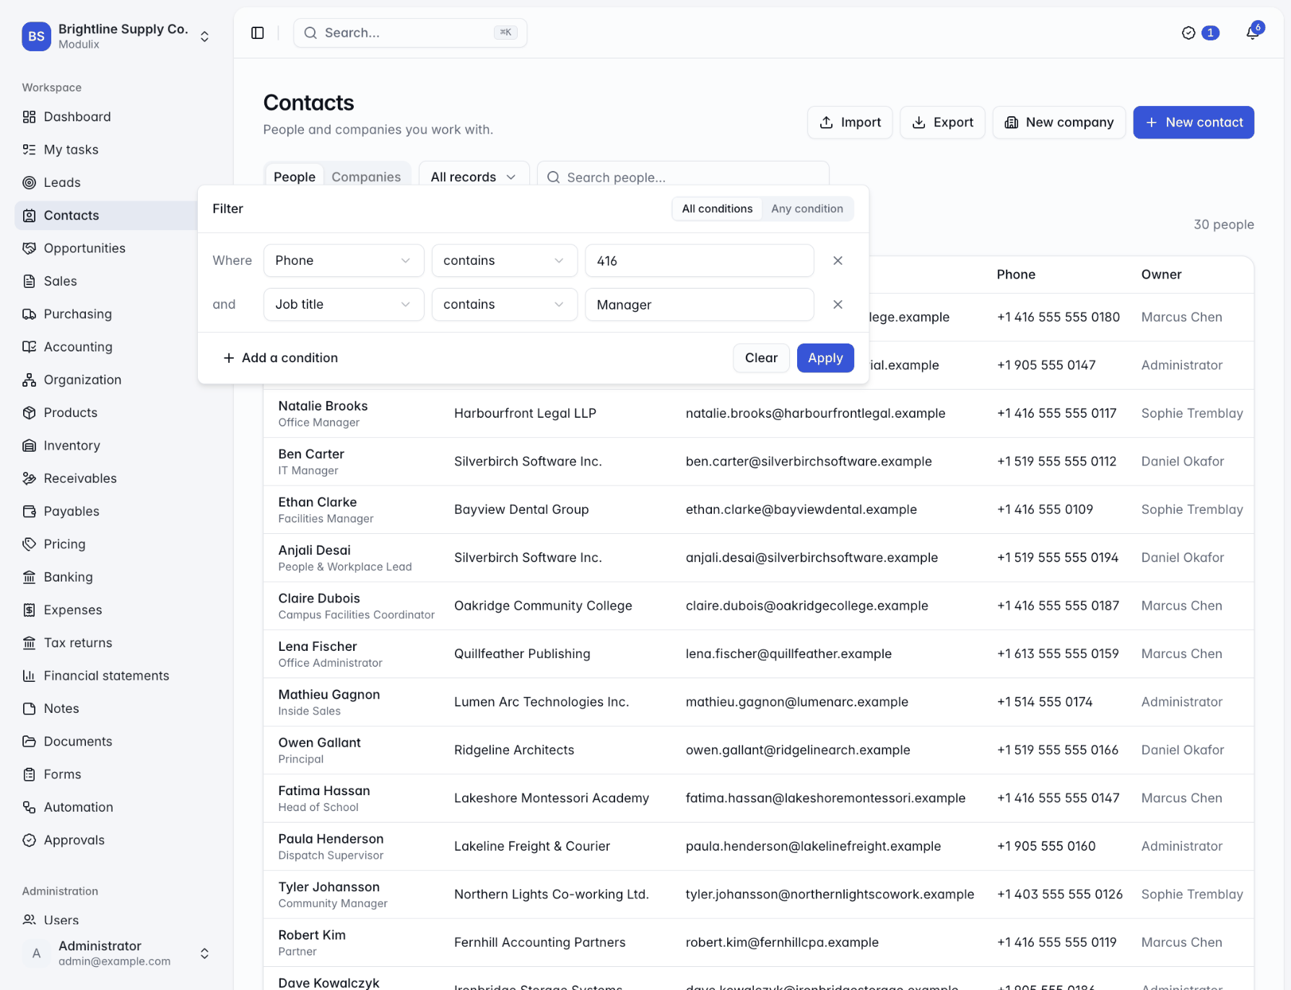This screenshot has height=990, width=1291.
Task: Expand the Brightline Supply Co. workspace switcher
Action: 116,36
